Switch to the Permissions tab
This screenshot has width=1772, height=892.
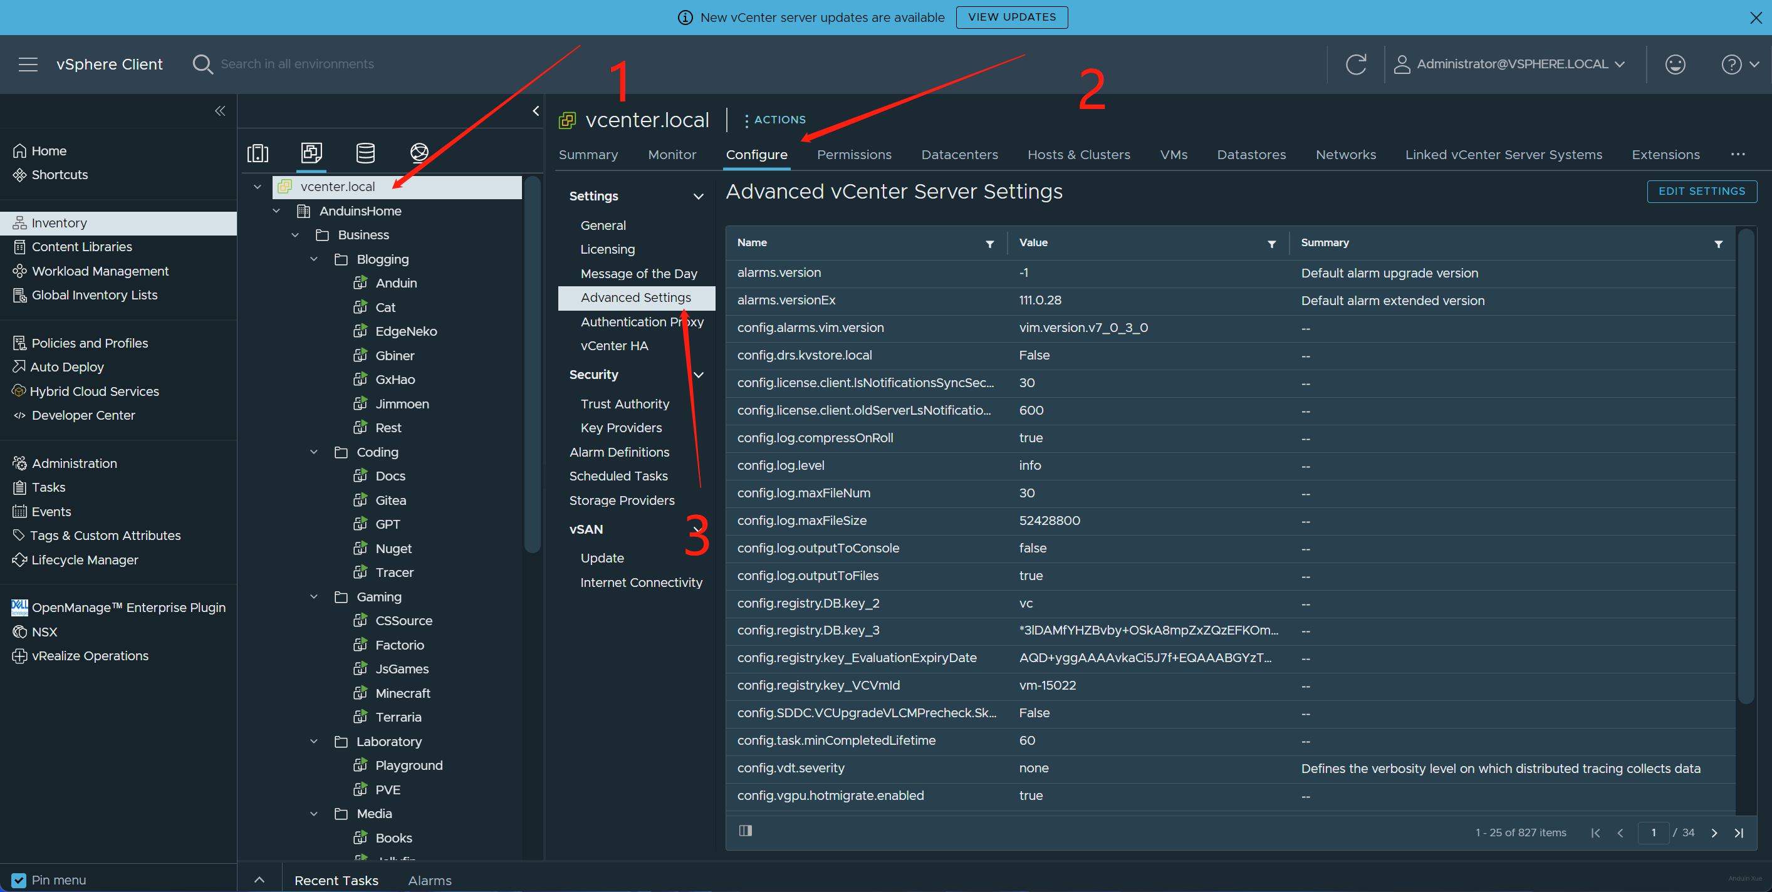pos(853,155)
